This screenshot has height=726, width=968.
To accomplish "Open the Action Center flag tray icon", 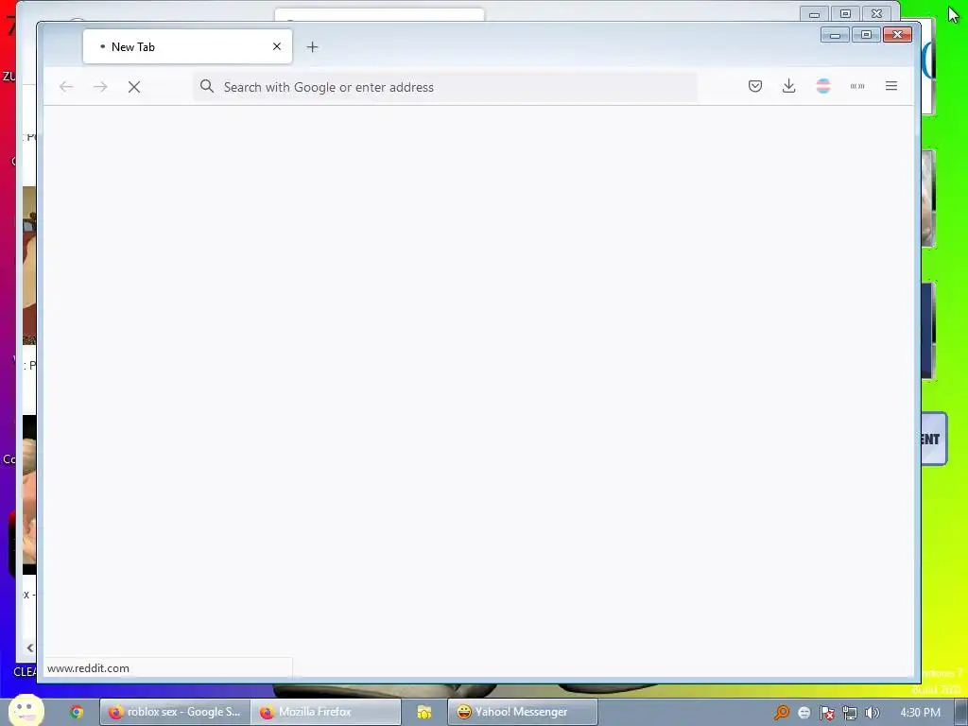I will point(827,713).
